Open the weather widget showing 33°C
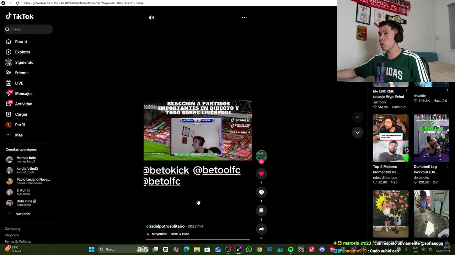This screenshot has width=455, height=255. point(13,249)
